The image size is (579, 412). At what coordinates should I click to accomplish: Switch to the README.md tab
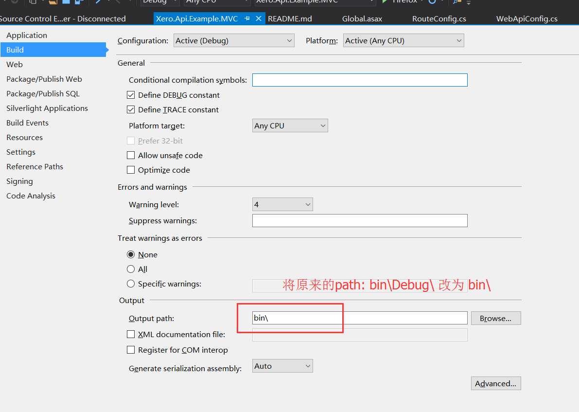pos(290,19)
